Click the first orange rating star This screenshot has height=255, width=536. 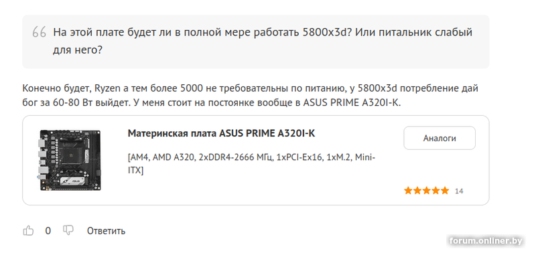click(x=408, y=191)
